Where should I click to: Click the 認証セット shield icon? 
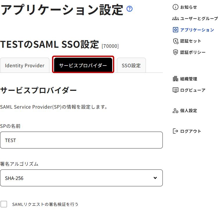point(175,41)
